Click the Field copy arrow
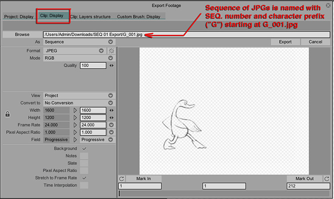The height and width of the screenshot is (199, 334). click(75, 140)
